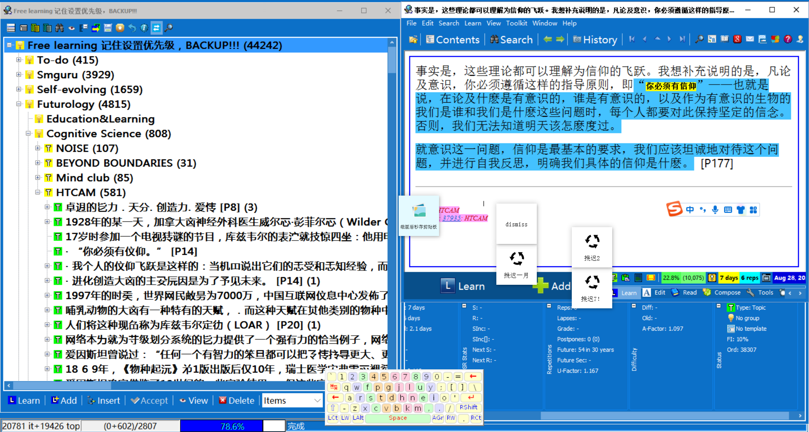Toggle the on-screen keyboard icon in Sogou bar
Image resolution: width=809 pixels, height=432 pixels.
pos(728,209)
